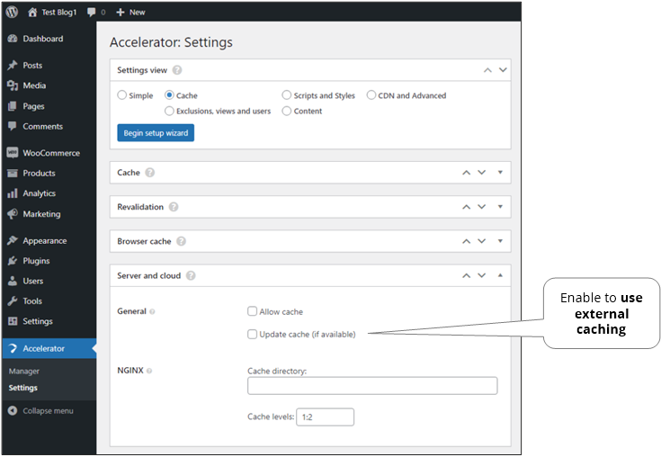Open the comments bubble icon in admin bar

click(x=93, y=13)
